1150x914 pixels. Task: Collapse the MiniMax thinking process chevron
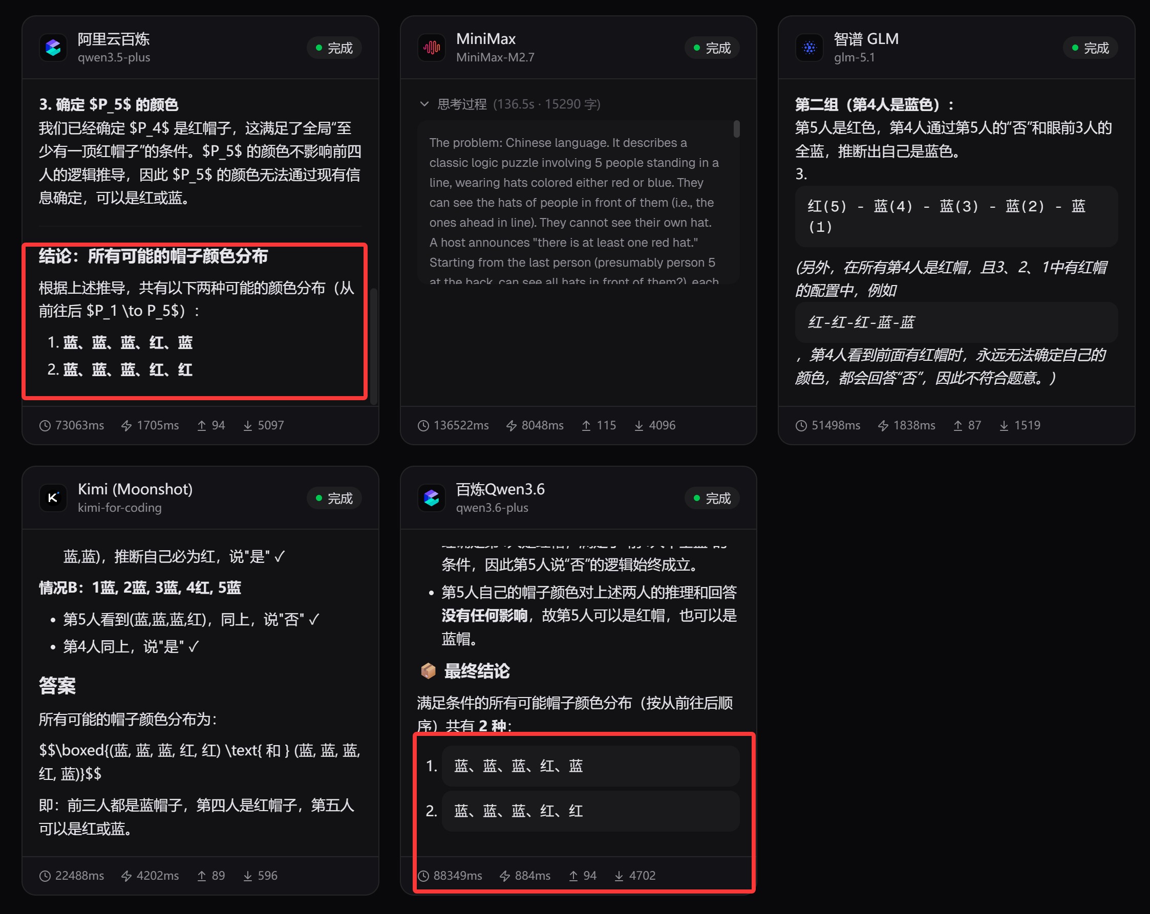tap(424, 104)
